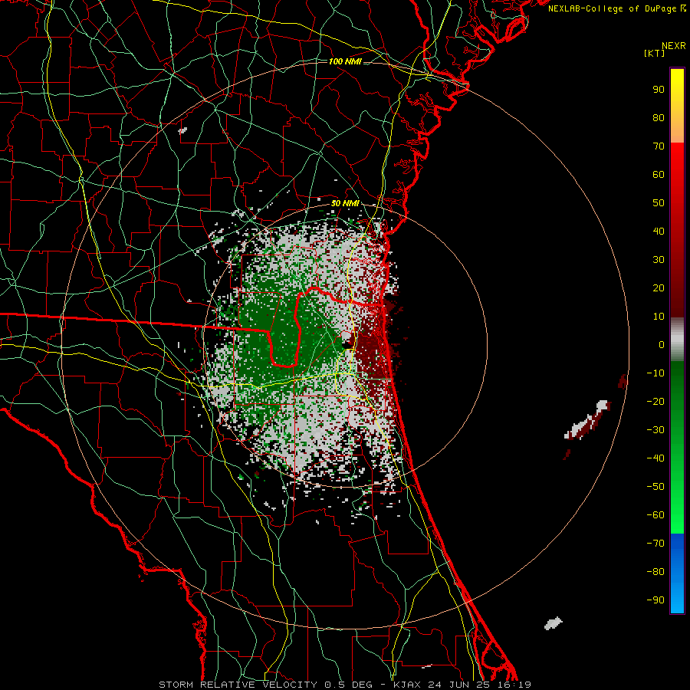This screenshot has height=690, width=690.
Task: Click the small gray echo northwest near the 100 NMI ring
Action: coord(183,130)
